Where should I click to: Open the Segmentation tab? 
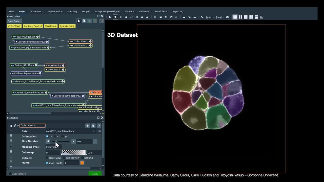[55, 11]
